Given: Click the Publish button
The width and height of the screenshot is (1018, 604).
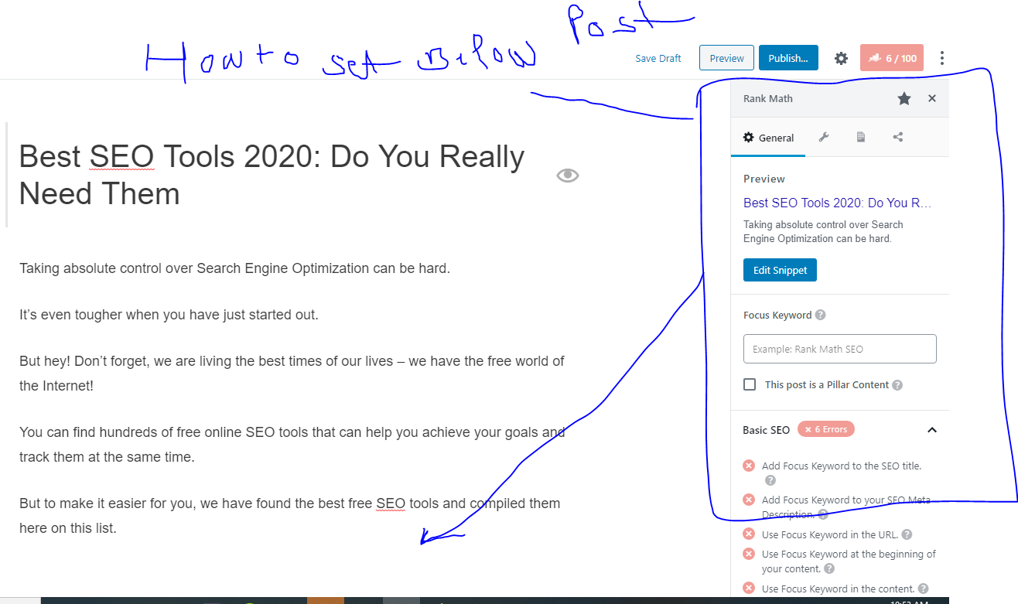Looking at the screenshot, I should coord(787,58).
